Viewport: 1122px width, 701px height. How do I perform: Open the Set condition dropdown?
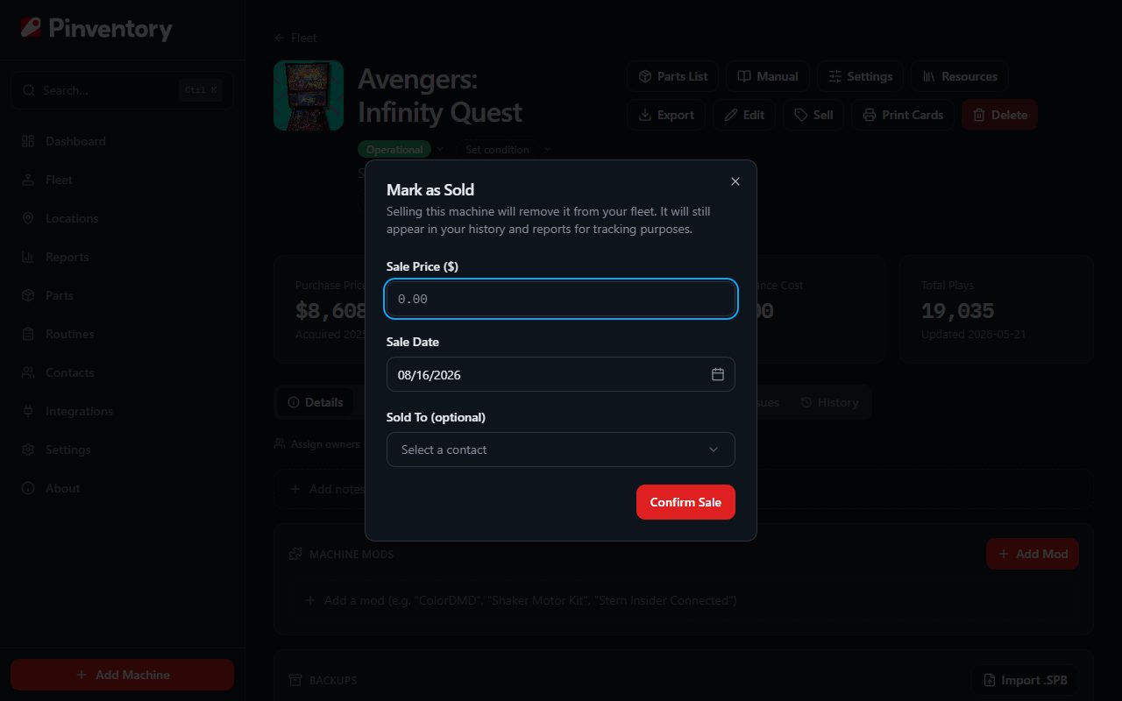pos(505,150)
